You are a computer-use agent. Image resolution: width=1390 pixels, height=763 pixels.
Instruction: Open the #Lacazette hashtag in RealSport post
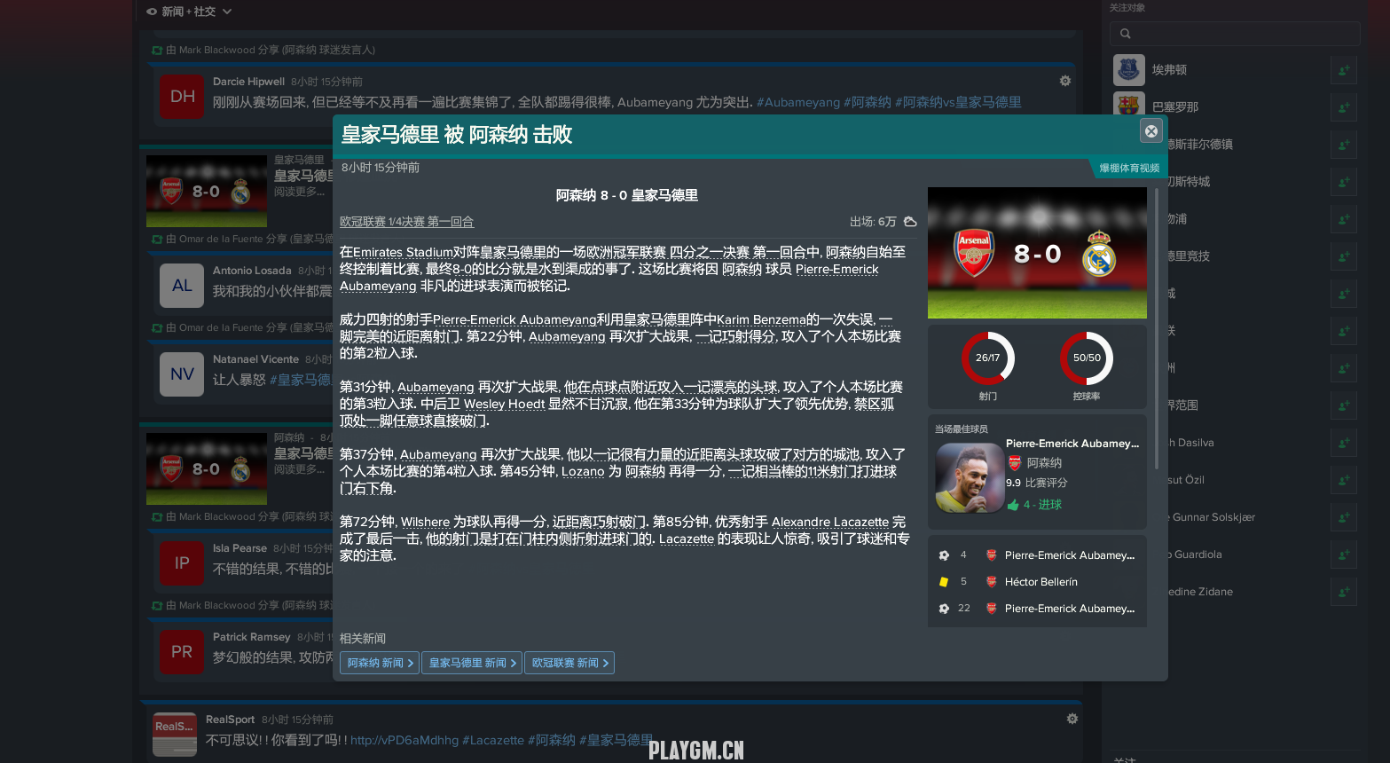pos(493,740)
